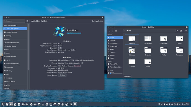This screenshot has height=107, width=191.
Task: Open the CPU information page
Action: click(15, 60)
